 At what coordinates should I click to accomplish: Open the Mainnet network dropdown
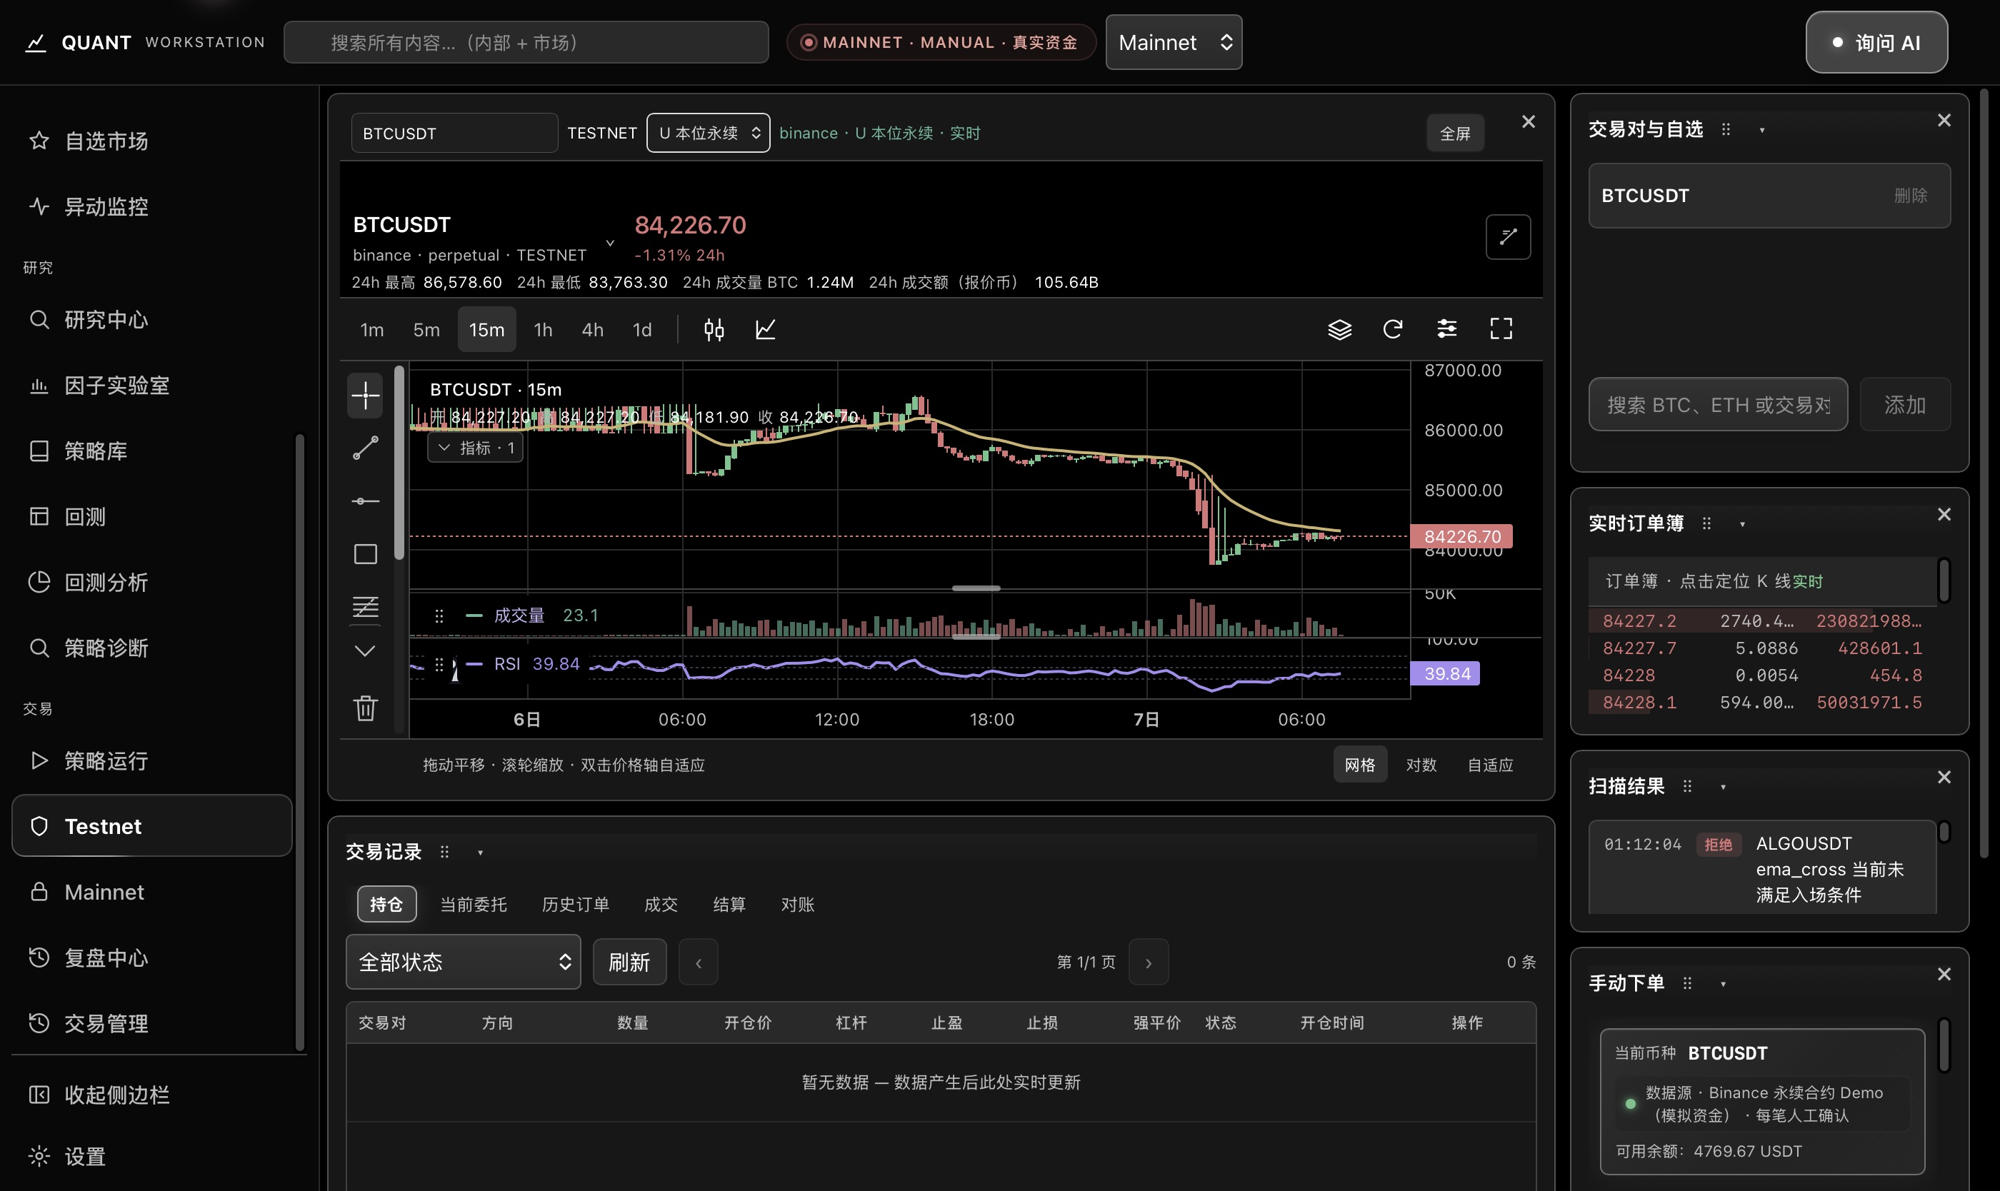click(1174, 43)
